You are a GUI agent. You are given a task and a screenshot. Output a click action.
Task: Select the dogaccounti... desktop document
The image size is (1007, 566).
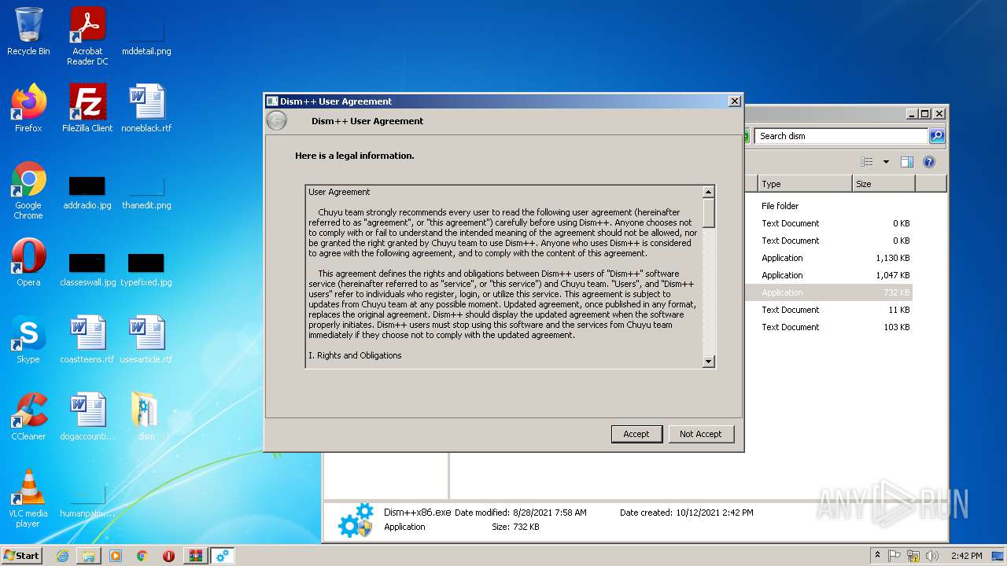(x=87, y=417)
